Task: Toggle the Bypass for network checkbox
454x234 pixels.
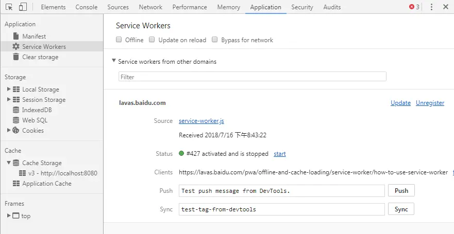Action: point(215,40)
